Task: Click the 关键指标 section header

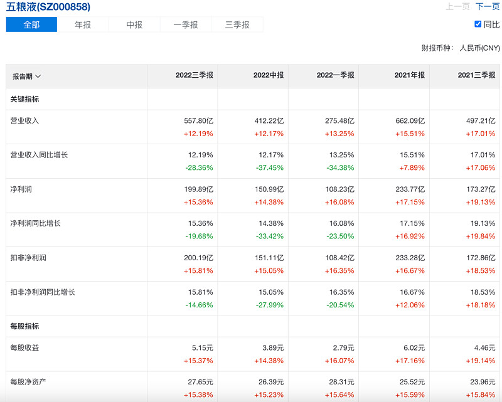Action: (25, 99)
